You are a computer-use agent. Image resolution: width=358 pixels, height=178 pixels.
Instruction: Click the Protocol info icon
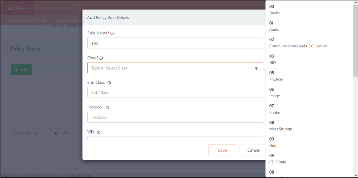click(107, 108)
